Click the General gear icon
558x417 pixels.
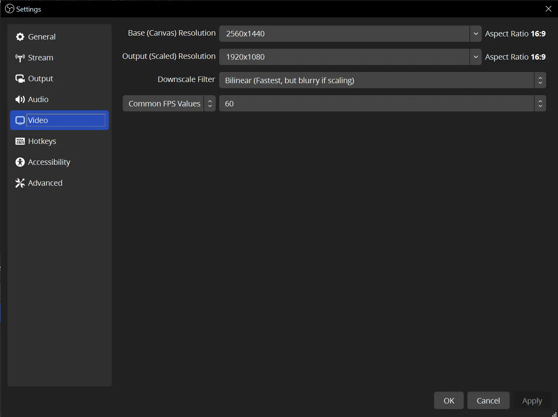(20, 37)
